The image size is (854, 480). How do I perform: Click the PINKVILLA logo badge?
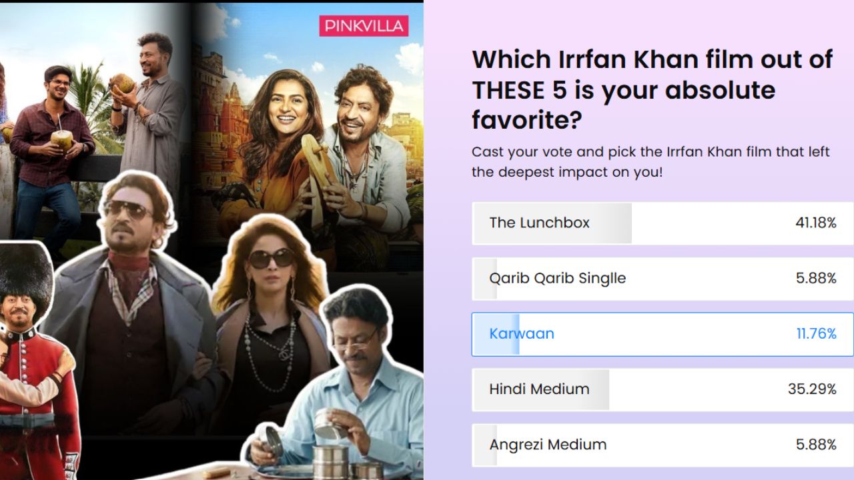pyautogui.click(x=364, y=26)
